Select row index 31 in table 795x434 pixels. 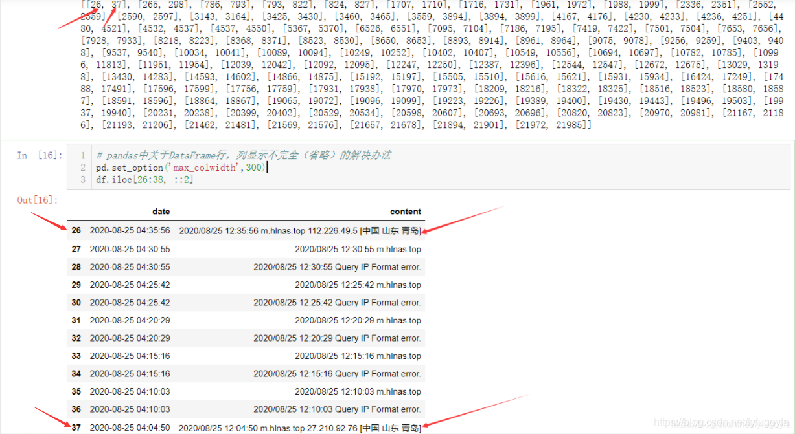click(76, 320)
